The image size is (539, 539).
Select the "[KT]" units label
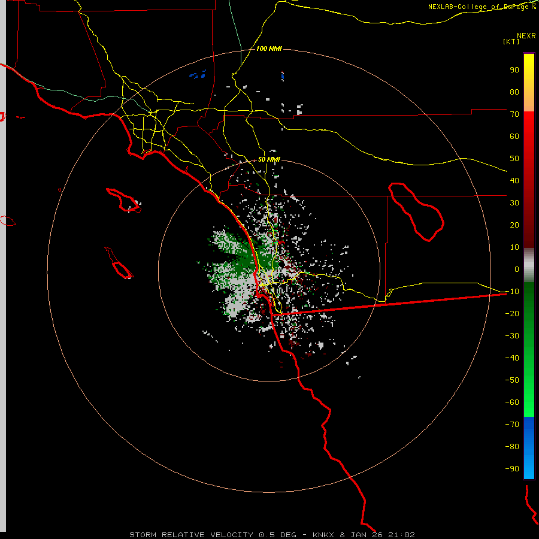point(511,41)
